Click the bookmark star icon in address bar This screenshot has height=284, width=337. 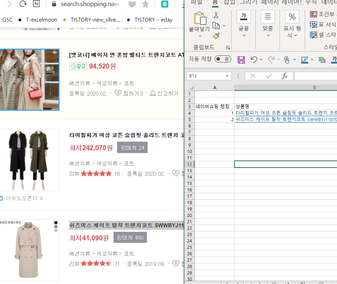[145, 4]
